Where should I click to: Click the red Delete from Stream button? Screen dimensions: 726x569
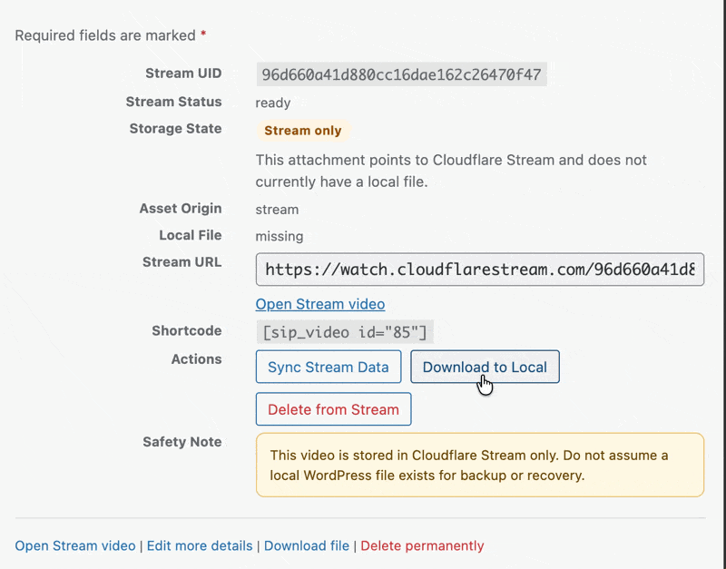[333, 409]
